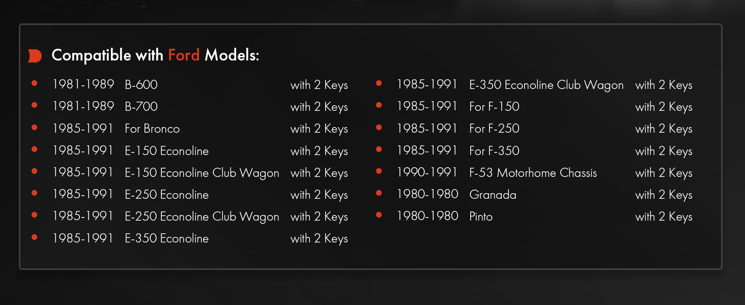Screen dimensions: 745x305
Task: Click the red bullet beside B-700
Action: [35, 105]
